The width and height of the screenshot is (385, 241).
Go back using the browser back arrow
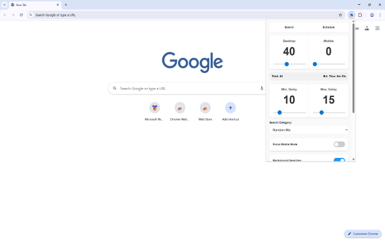point(5,15)
